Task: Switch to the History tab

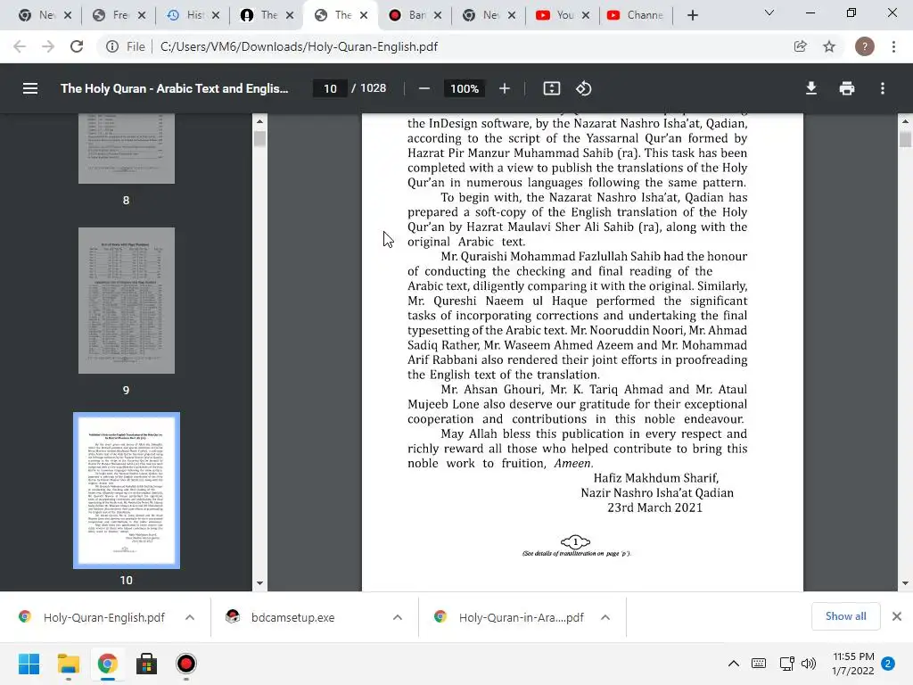Action: 193,15
